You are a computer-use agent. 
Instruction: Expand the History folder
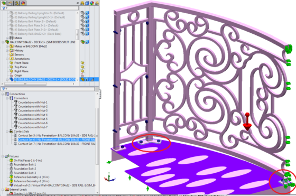click(x=7, y=50)
